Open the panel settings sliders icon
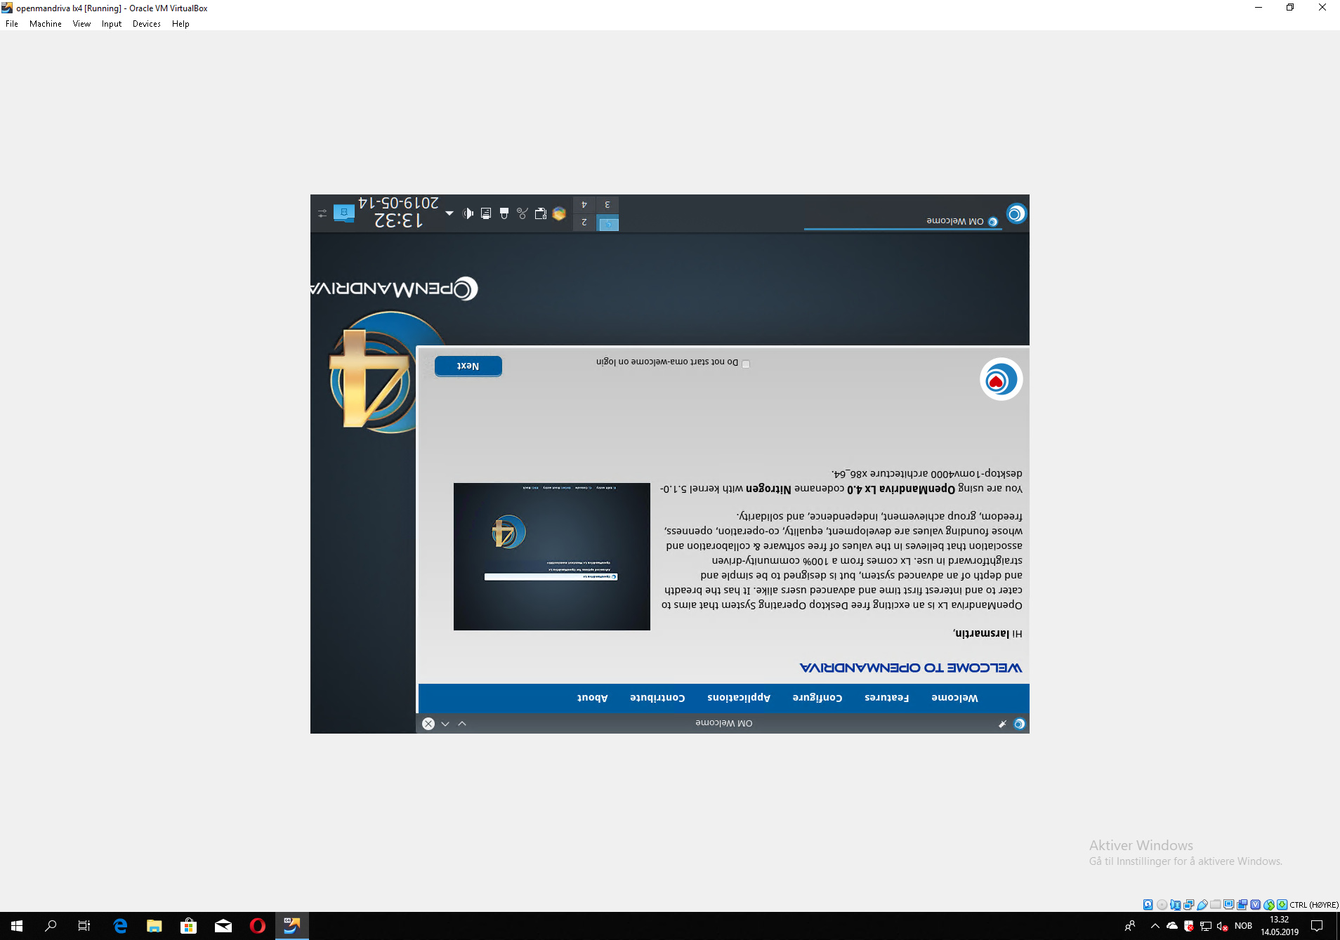 point(322,213)
